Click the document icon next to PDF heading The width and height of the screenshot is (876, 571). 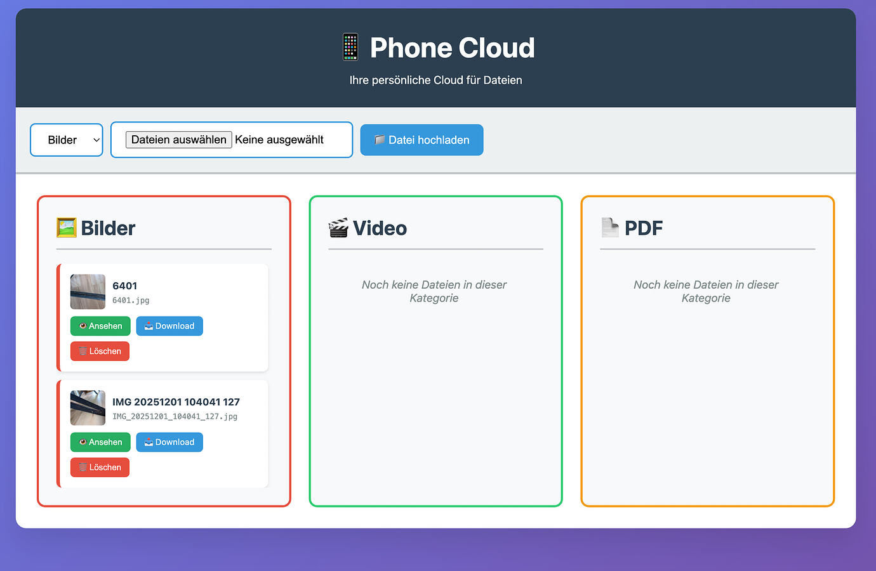tap(610, 227)
